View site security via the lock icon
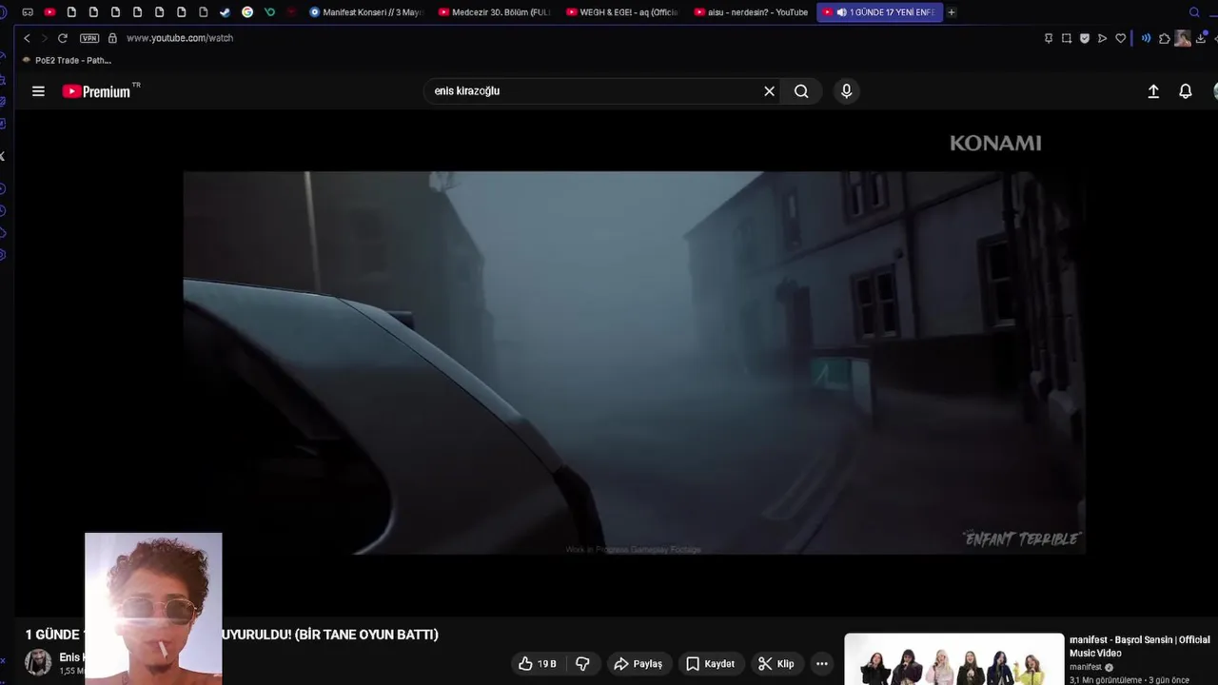Image resolution: width=1218 pixels, height=685 pixels. coord(112,38)
